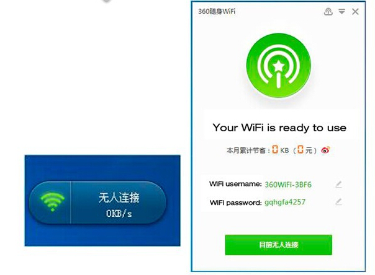Click the 0KB/s speed readout
375x275 pixels.
pyautogui.click(x=119, y=213)
